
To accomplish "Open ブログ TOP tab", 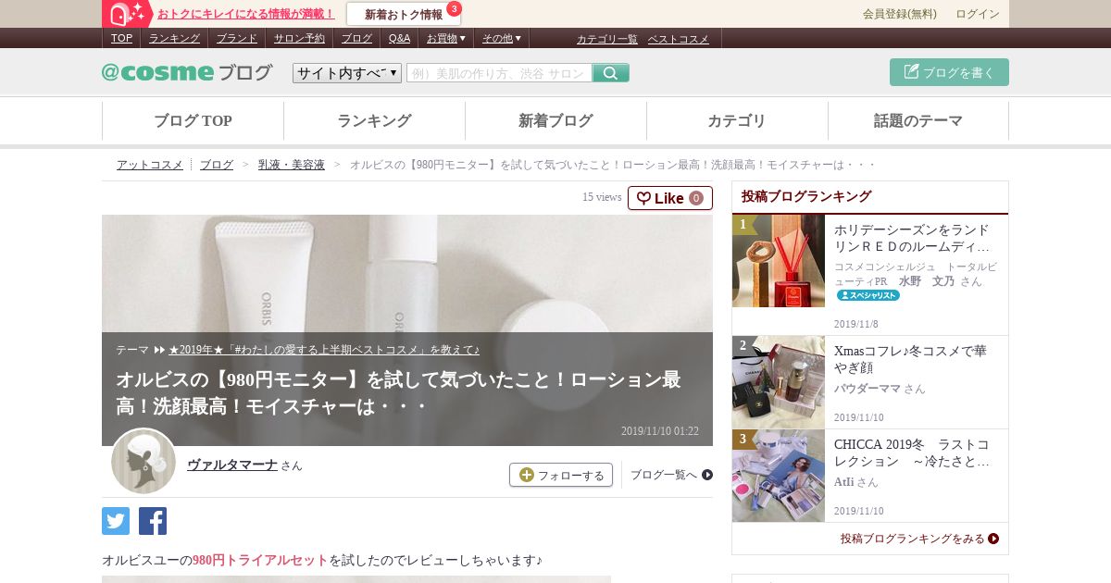I will 193,121.
